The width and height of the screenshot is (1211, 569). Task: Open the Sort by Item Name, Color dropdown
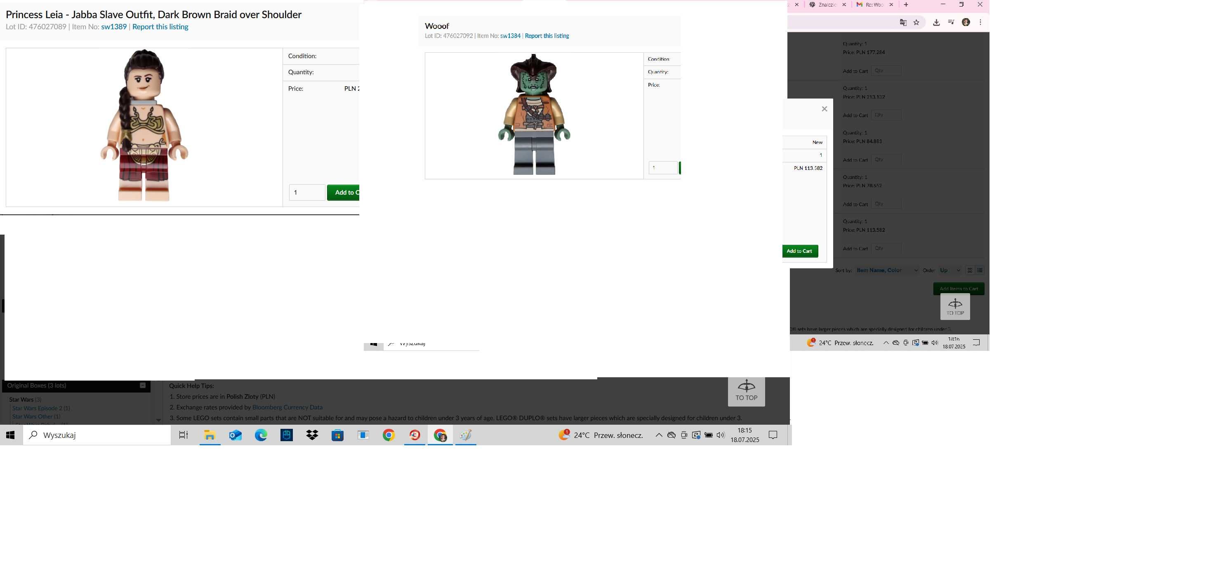[x=887, y=270]
